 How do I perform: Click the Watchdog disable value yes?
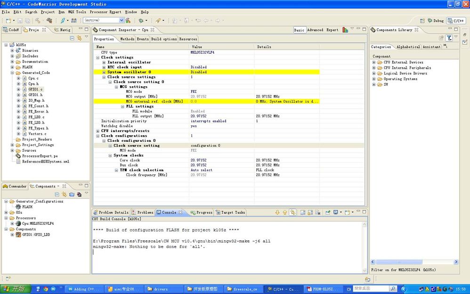point(194,126)
